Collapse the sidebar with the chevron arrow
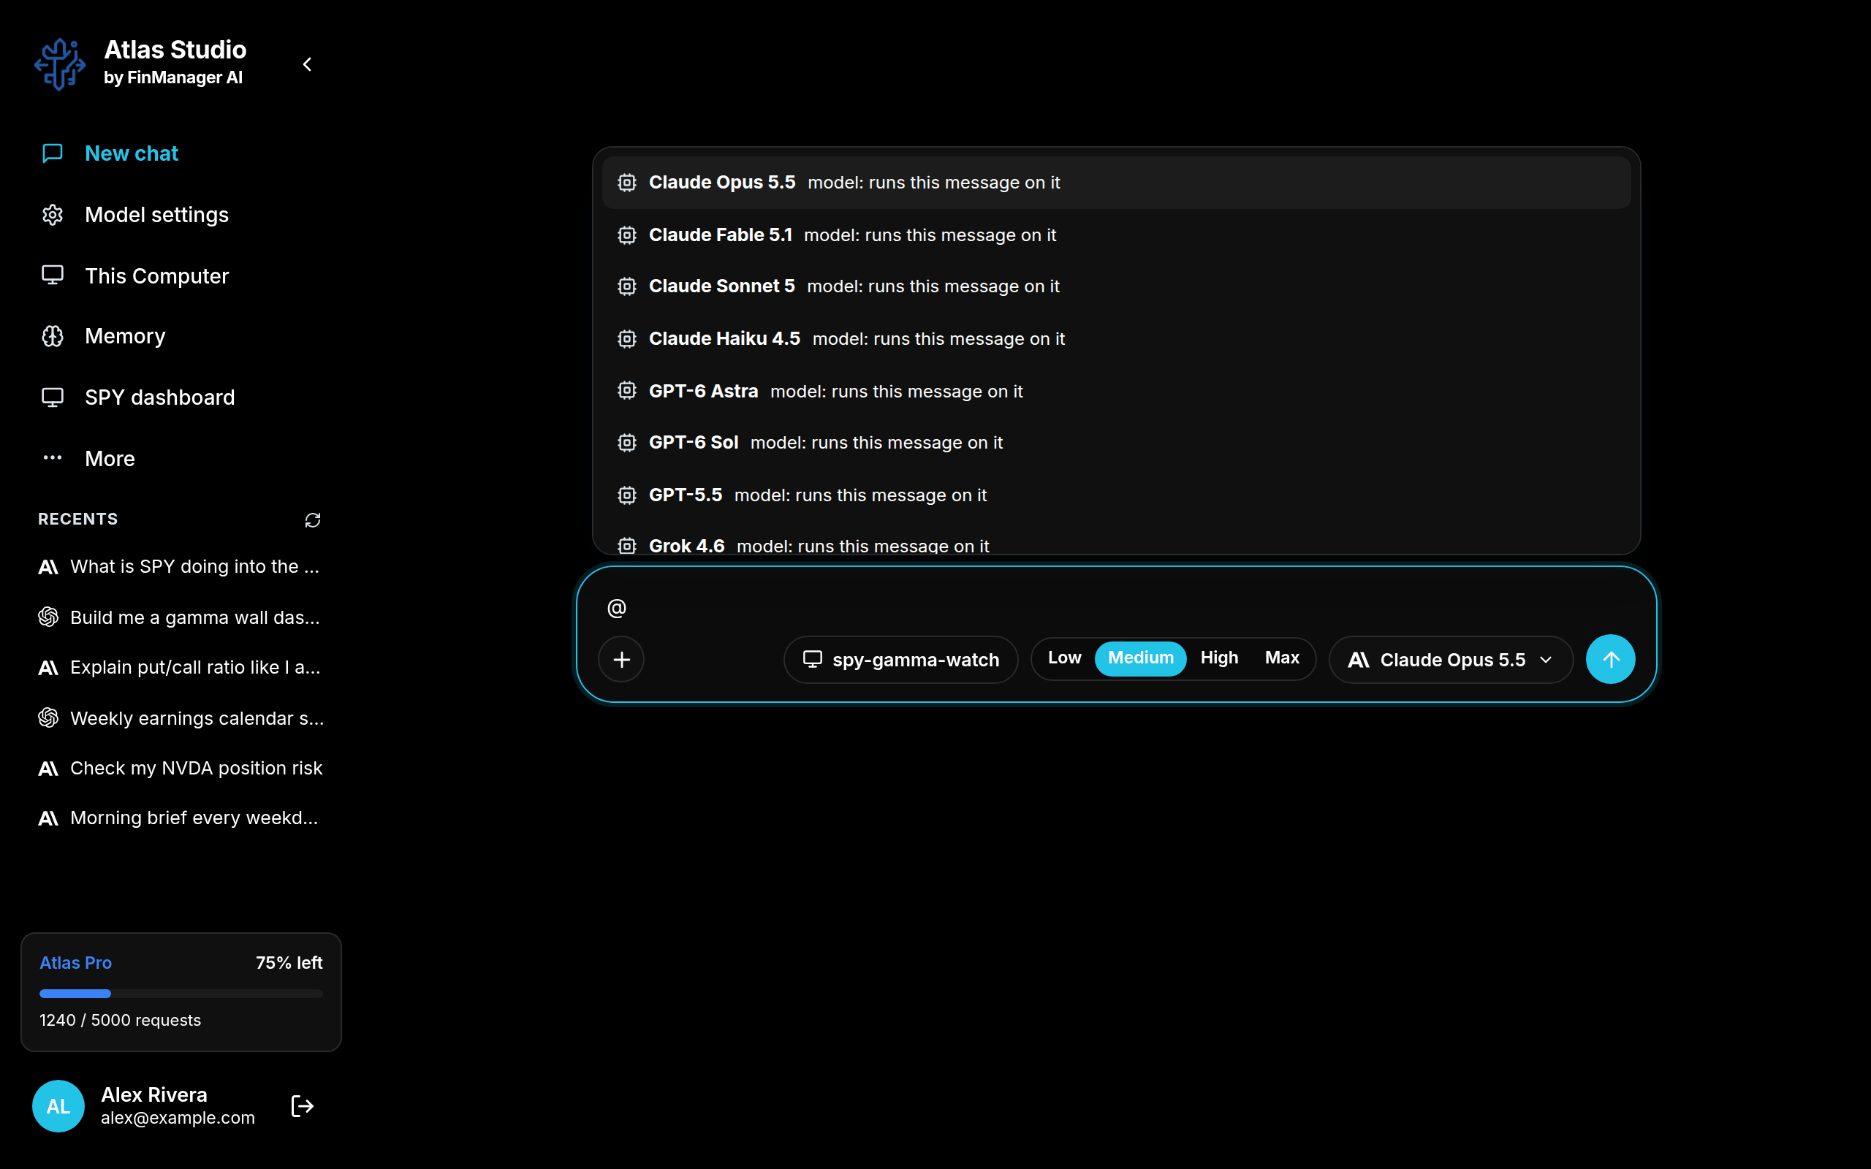The image size is (1871, 1169). tap(307, 64)
